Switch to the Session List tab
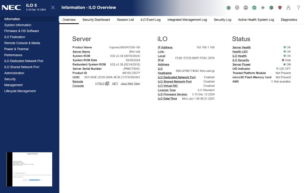This screenshot has height=193, width=304. [125, 20]
